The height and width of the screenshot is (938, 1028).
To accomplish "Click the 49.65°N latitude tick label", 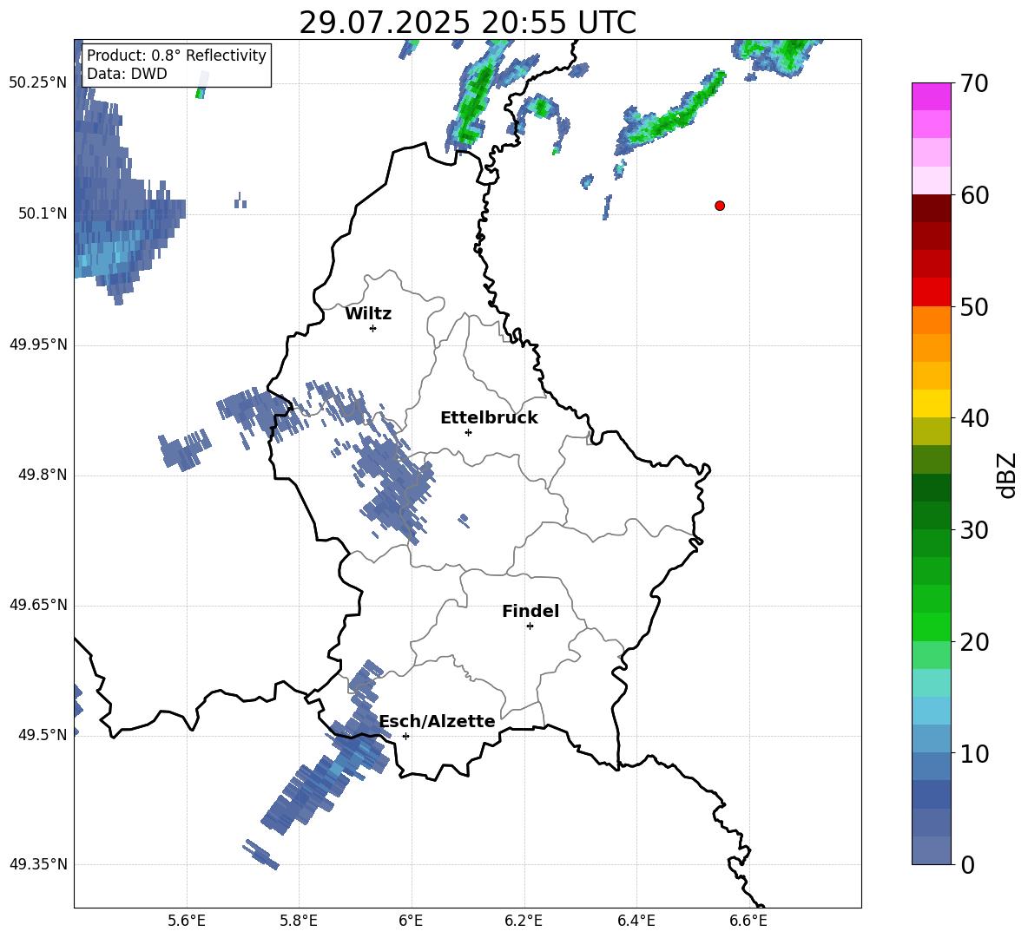I will [38, 605].
